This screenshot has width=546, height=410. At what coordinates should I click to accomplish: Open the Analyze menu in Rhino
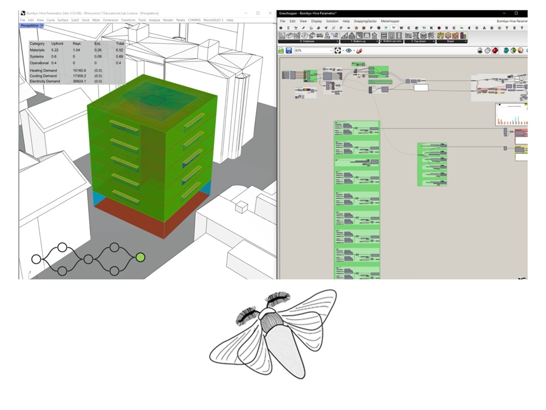point(154,20)
